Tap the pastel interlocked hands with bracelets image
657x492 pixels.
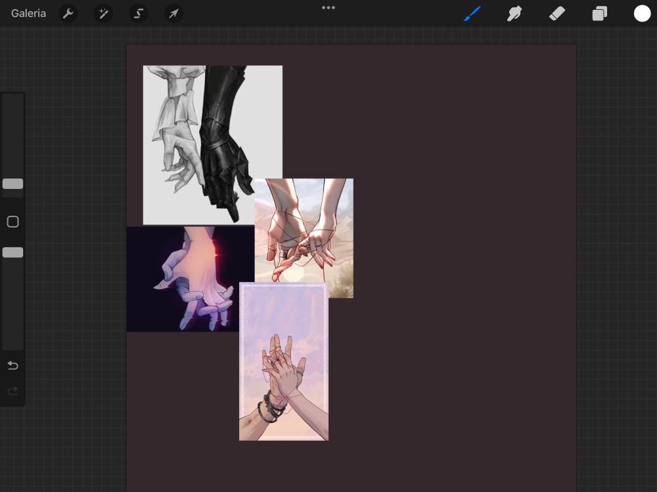[284, 361]
